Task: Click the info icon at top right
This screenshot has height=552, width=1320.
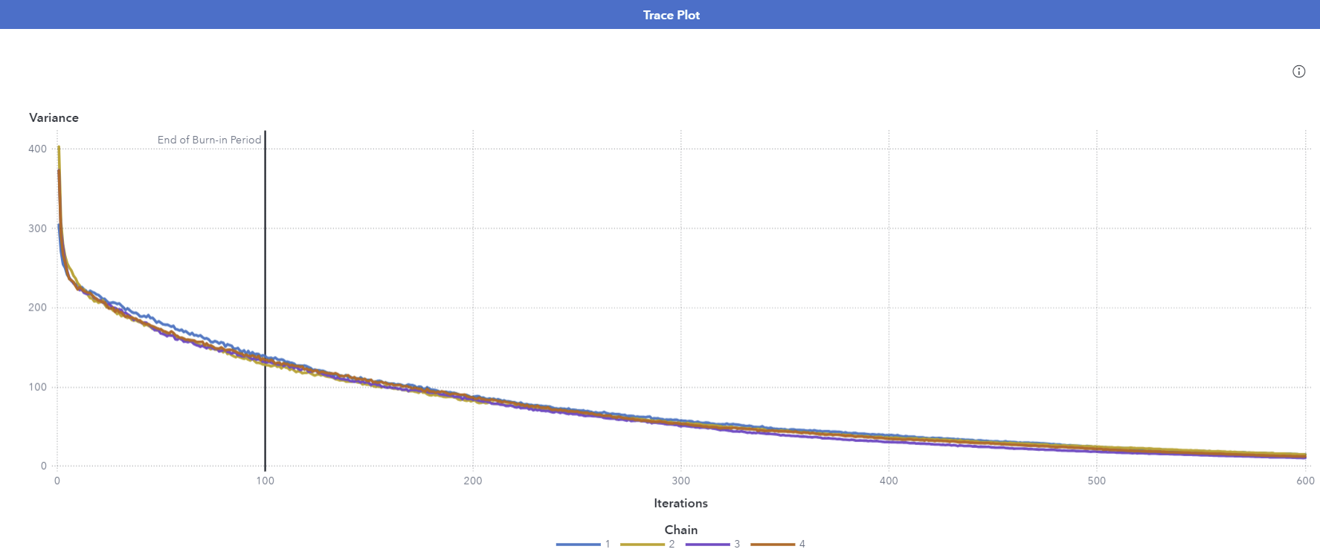Action: 1298,71
